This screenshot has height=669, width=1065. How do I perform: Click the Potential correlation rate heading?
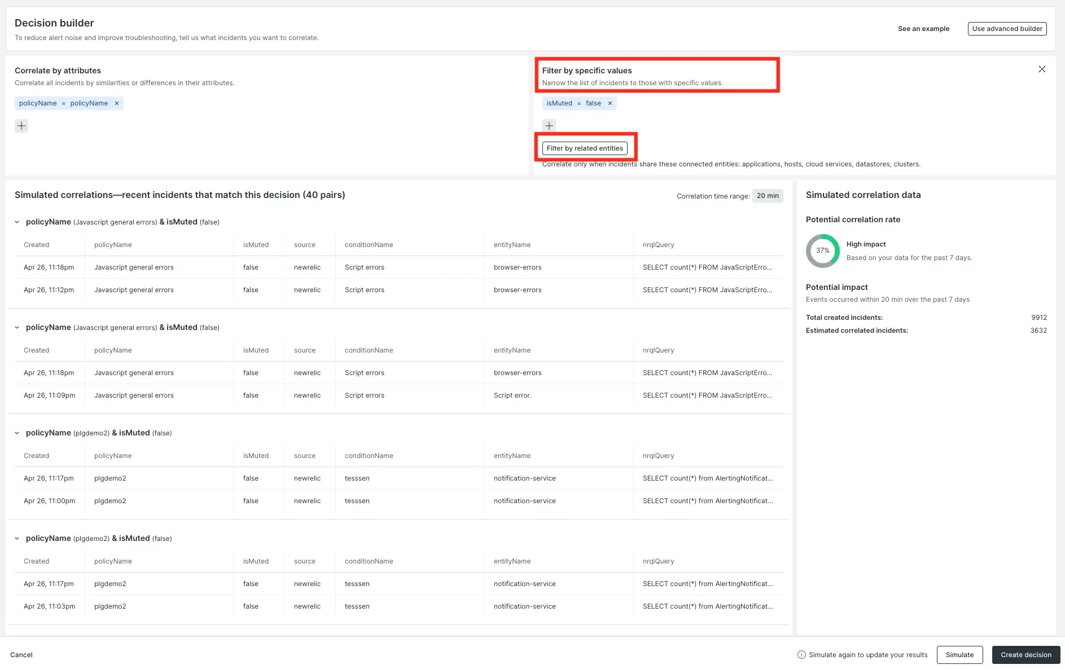coord(853,219)
